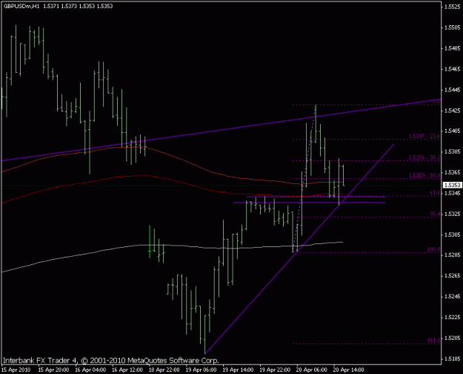This screenshot has width=463, height=374.
Task: Click the 1.5445 price axis label
Action: click(x=453, y=90)
